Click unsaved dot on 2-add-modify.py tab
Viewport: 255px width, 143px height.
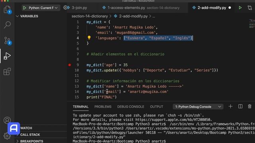pos(229,8)
